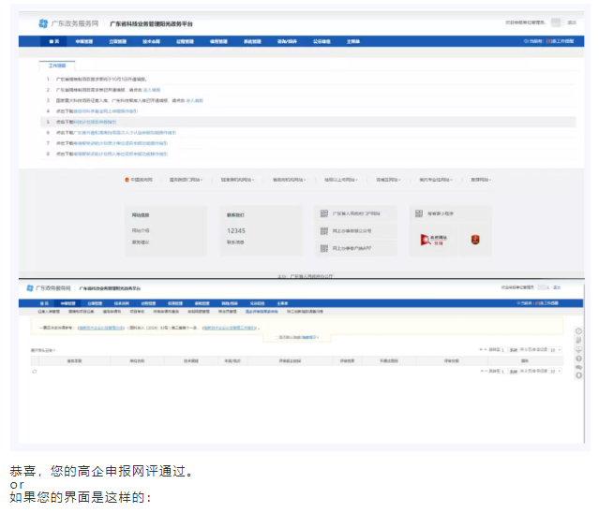
Task: Expand the 省政府机构网站 dropdown
Action: click(289, 180)
